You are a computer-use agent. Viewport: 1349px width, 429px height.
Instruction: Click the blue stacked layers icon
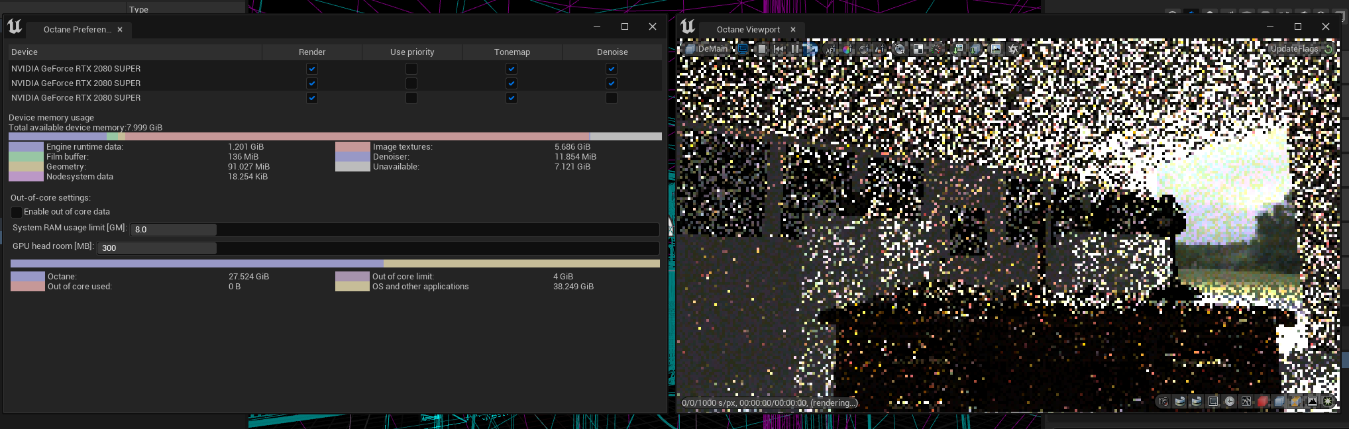[x=1279, y=401]
